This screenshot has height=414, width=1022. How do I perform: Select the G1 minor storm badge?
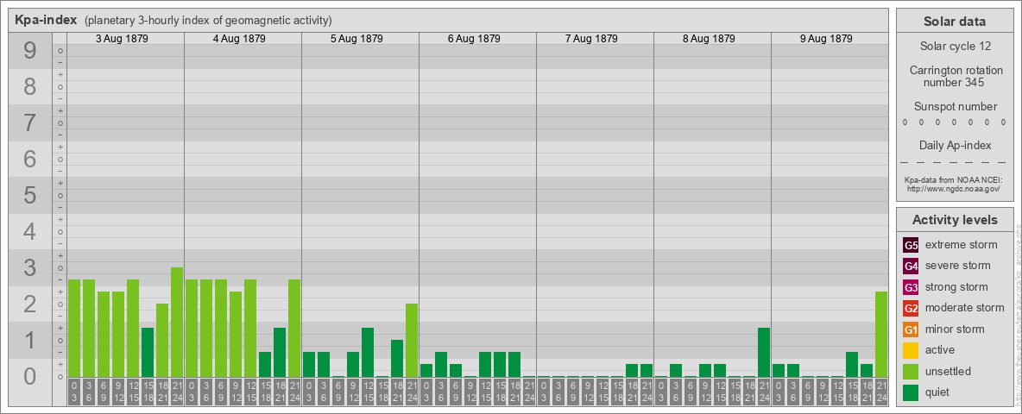[911, 329]
